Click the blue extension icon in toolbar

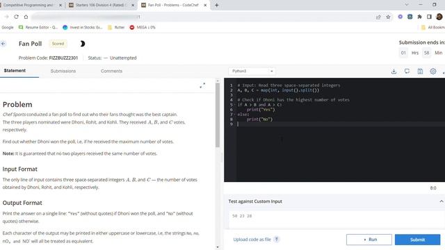(x=410, y=17)
